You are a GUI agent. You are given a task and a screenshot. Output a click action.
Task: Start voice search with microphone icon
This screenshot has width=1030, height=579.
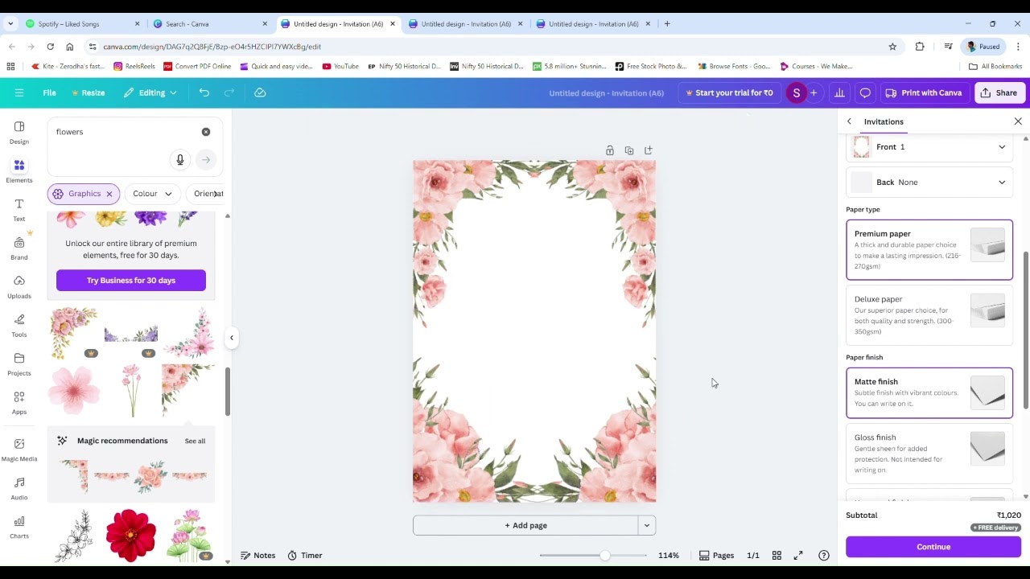180,159
